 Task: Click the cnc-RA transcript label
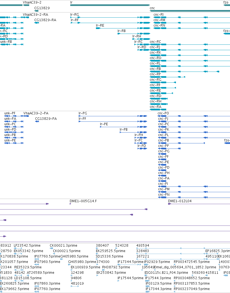click(155, 107)
